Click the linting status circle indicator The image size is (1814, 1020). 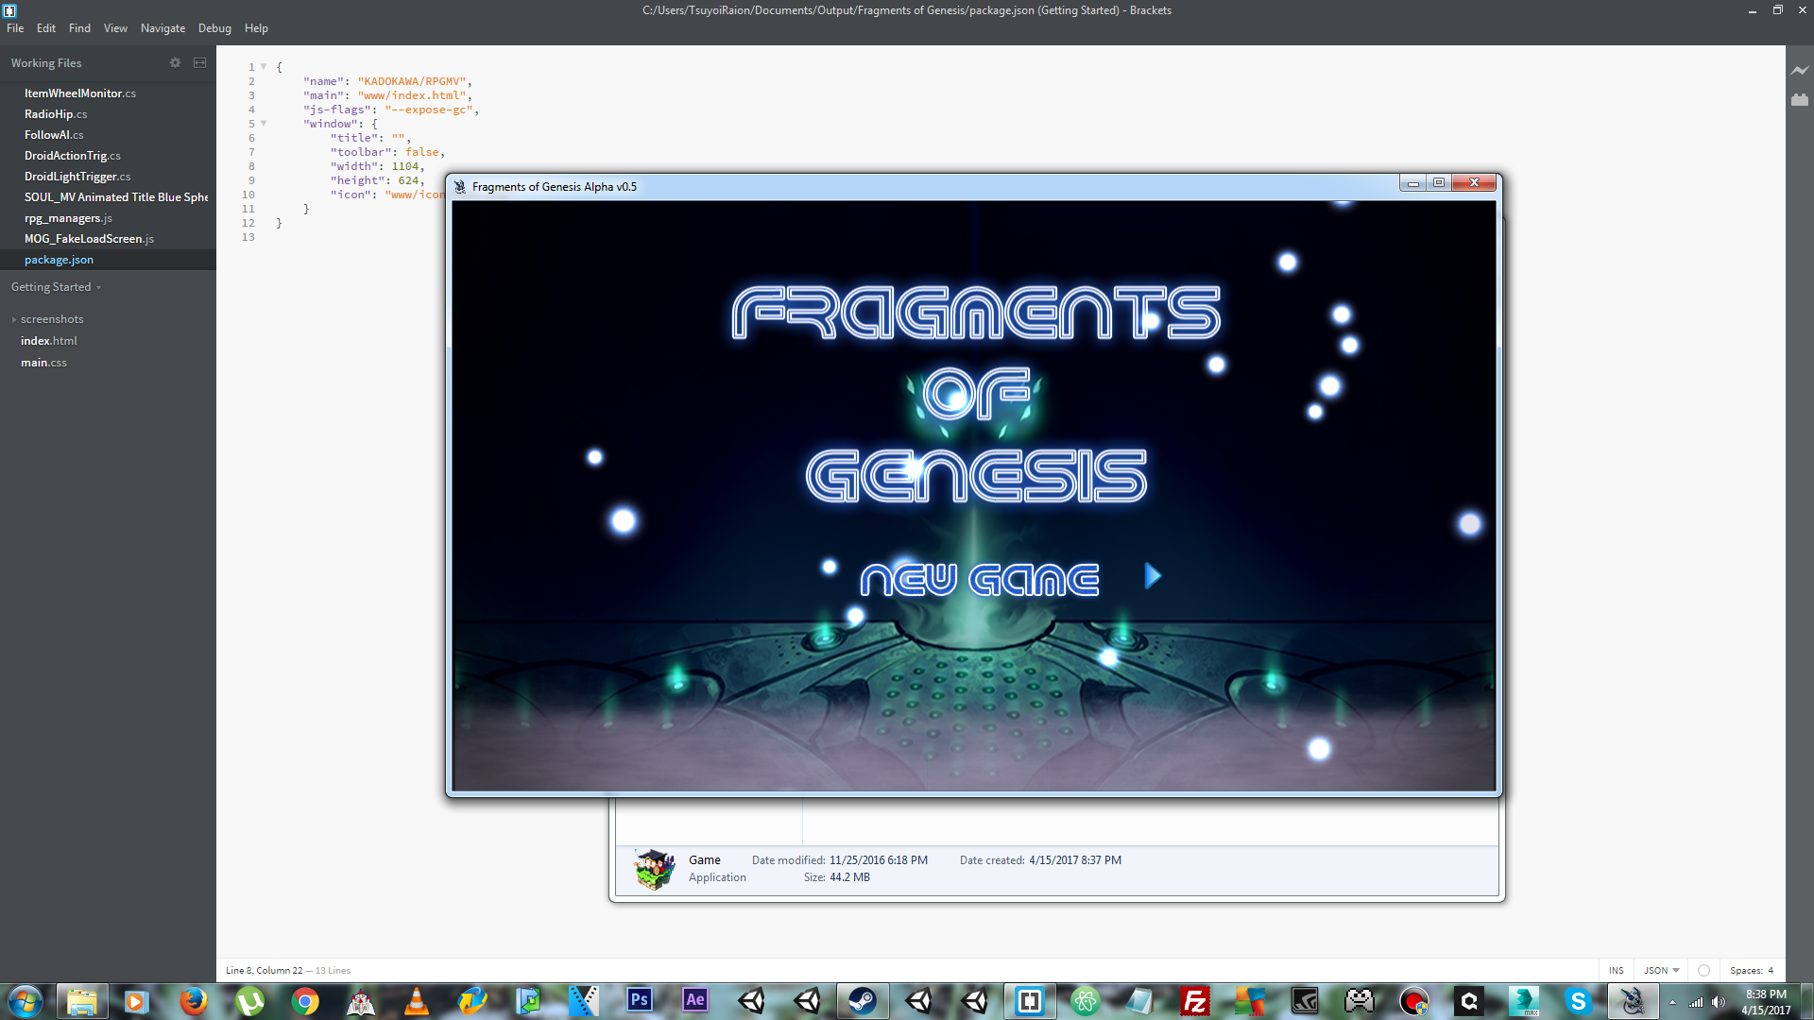pyautogui.click(x=1703, y=970)
